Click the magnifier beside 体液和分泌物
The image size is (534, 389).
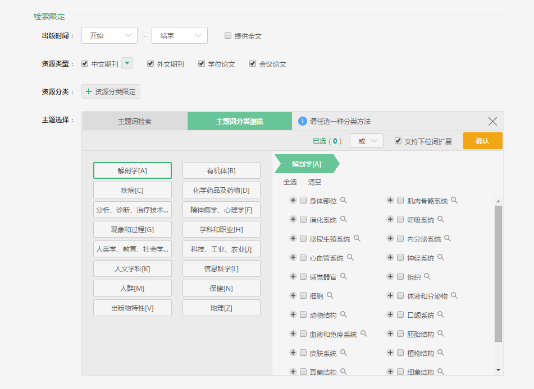(x=454, y=295)
